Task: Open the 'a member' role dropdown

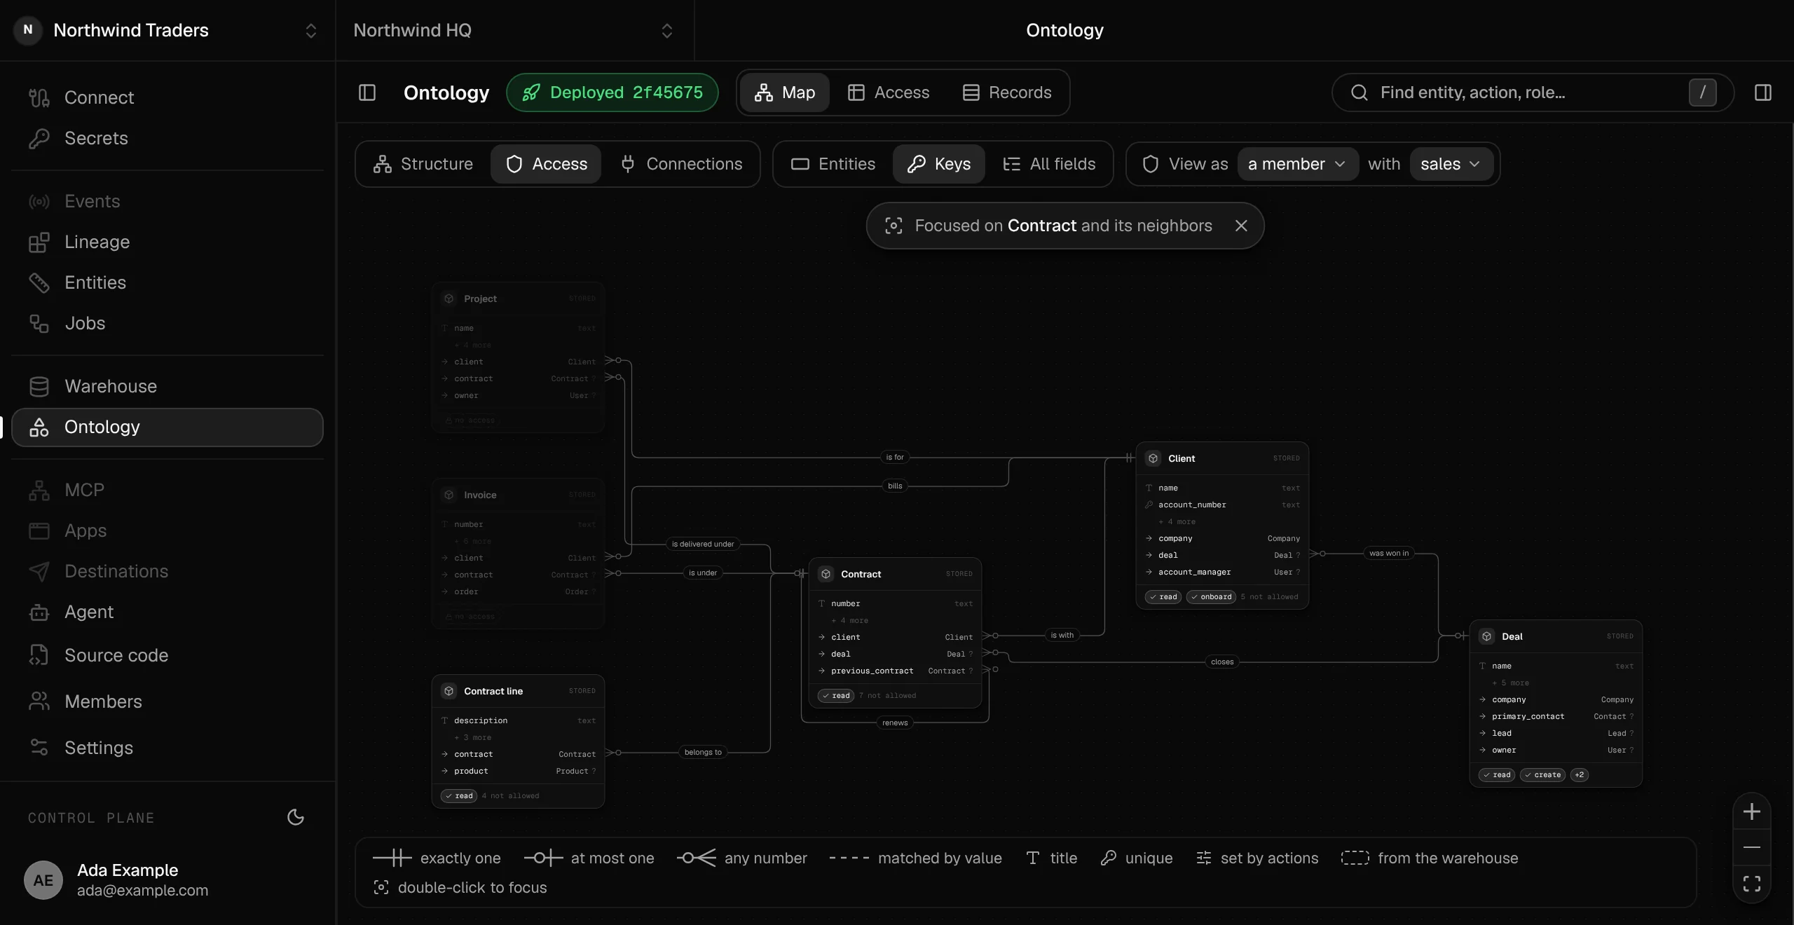Action: tap(1297, 164)
